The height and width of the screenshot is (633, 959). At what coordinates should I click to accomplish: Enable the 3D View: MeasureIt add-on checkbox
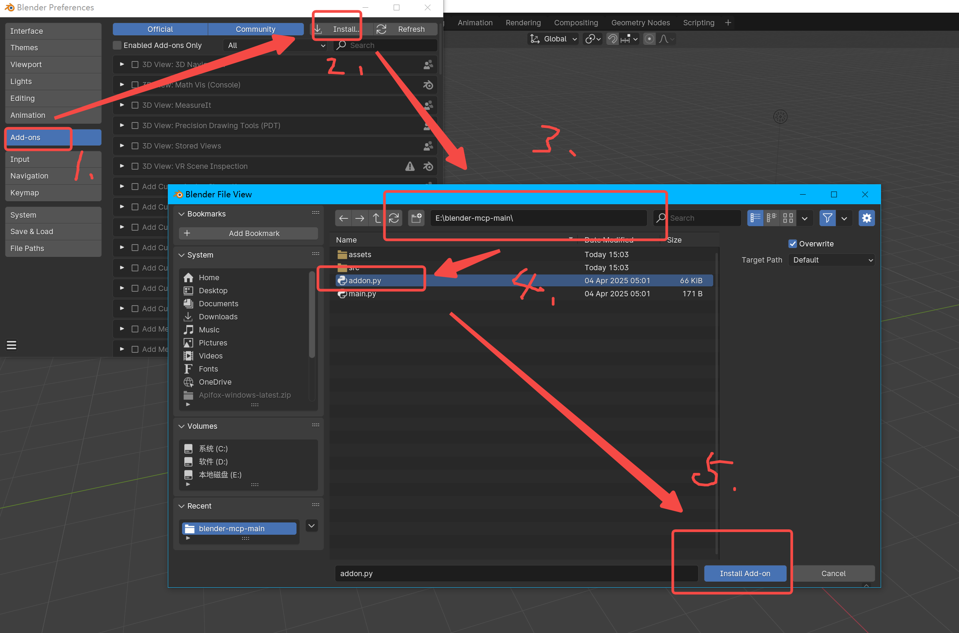[x=135, y=105]
